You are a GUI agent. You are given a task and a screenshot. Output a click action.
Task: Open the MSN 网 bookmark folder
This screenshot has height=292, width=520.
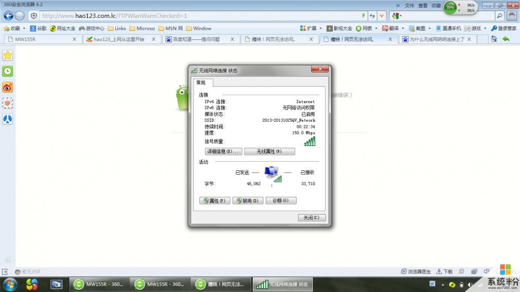pos(170,28)
